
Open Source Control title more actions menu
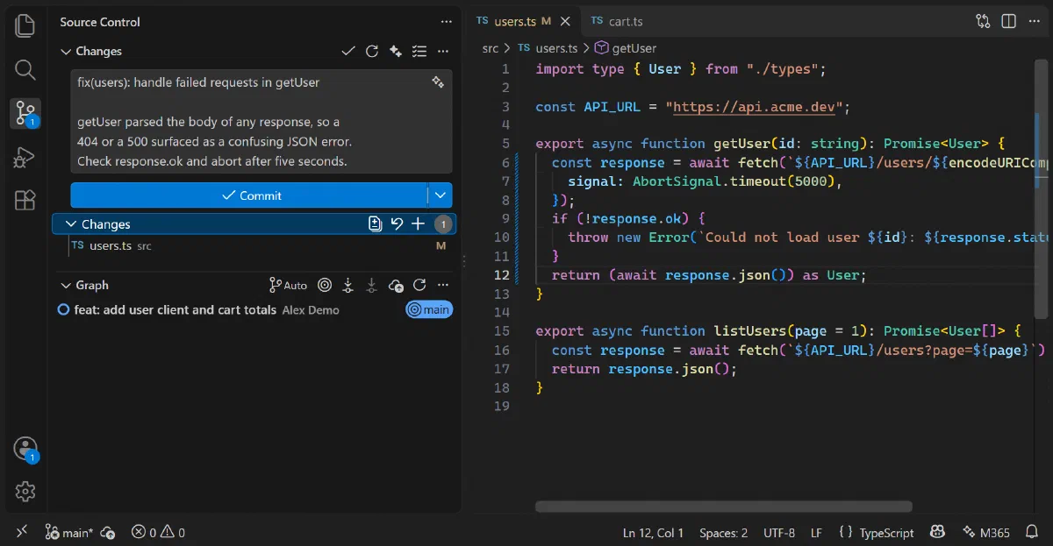click(x=447, y=22)
